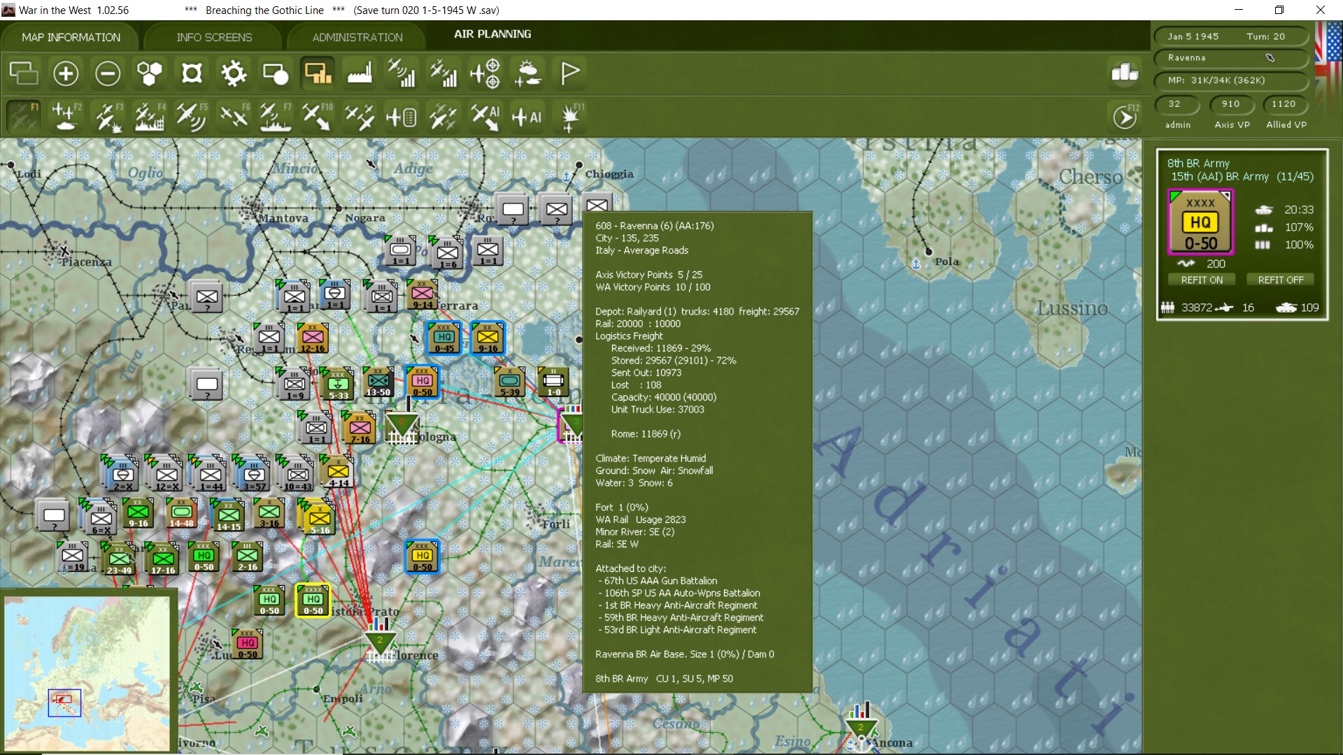Click the F12 end turn arrow
Screen dimensions: 1343x755
click(x=1125, y=117)
